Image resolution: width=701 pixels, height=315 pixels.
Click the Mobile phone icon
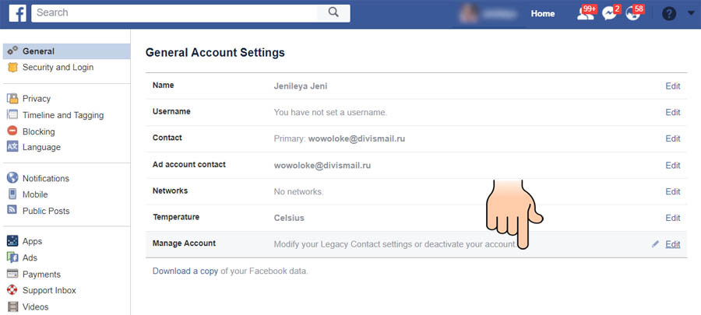click(12, 194)
